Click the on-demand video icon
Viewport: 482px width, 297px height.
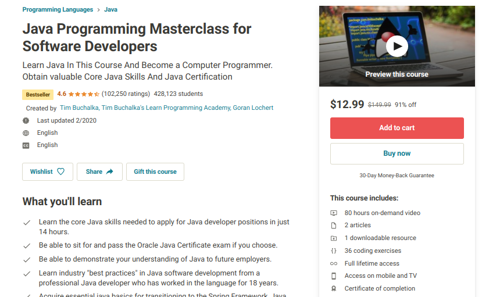click(334, 213)
